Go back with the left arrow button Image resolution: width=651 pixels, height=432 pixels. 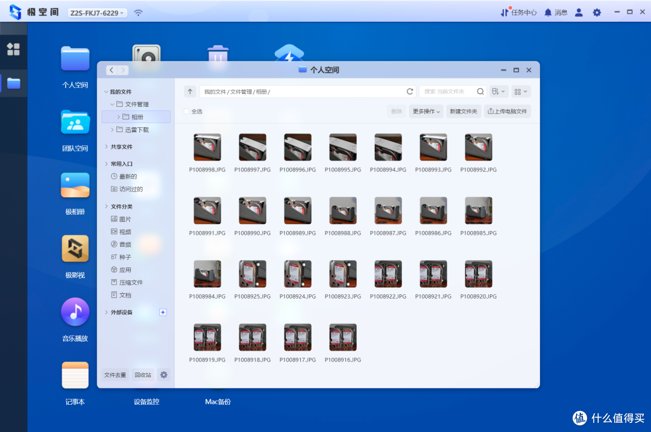[112, 70]
